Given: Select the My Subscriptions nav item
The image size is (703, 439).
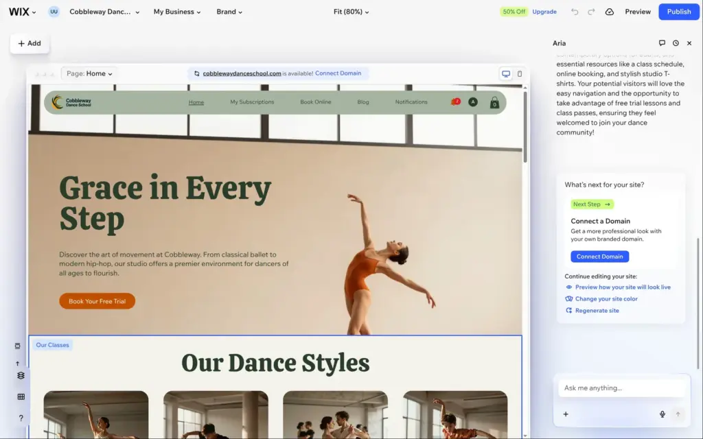Looking at the screenshot, I should pyautogui.click(x=252, y=102).
